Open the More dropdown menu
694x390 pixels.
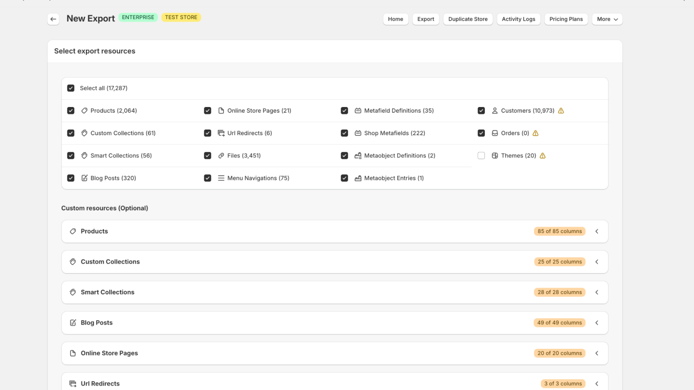pyautogui.click(x=607, y=19)
